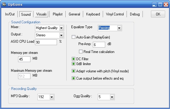Image resolution: width=170 pixels, height=109 pixels.
Task: Open the Output Stereo dropdown
Action: [61, 35]
